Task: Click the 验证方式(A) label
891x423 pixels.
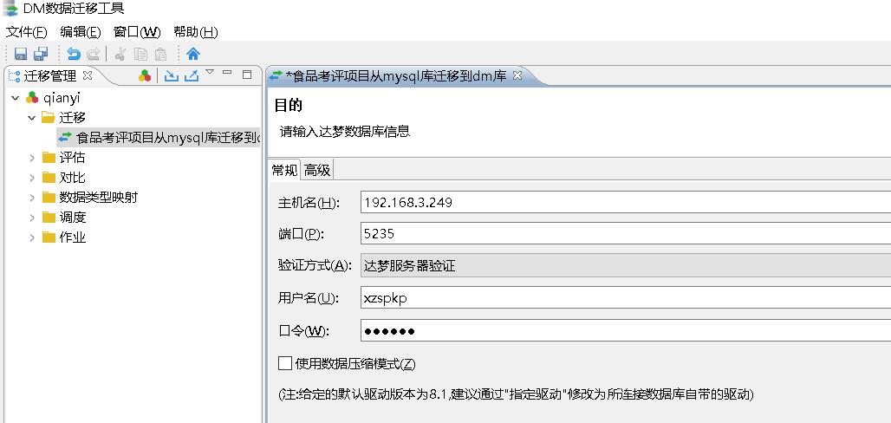Action: click(x=315, y=266)
